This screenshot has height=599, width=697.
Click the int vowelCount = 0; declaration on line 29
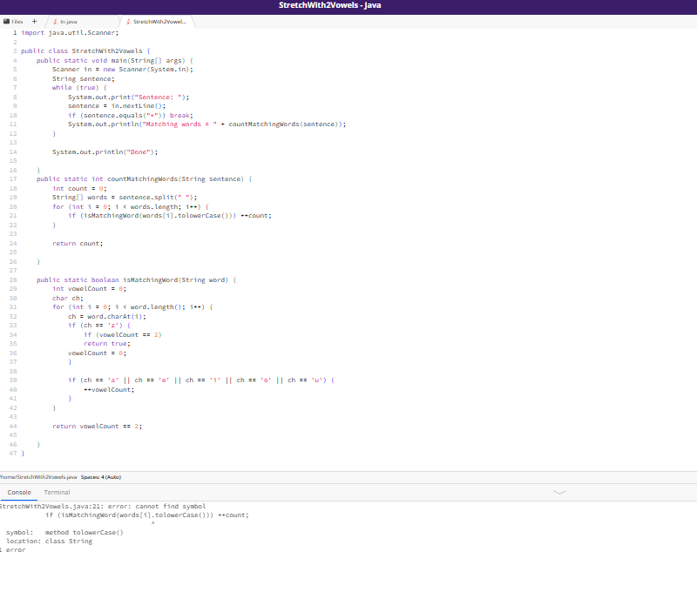90,289
